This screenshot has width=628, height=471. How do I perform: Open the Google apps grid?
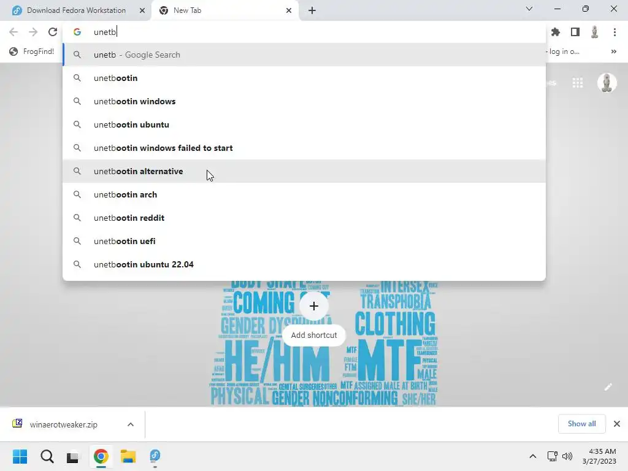(x=578, y=83)
